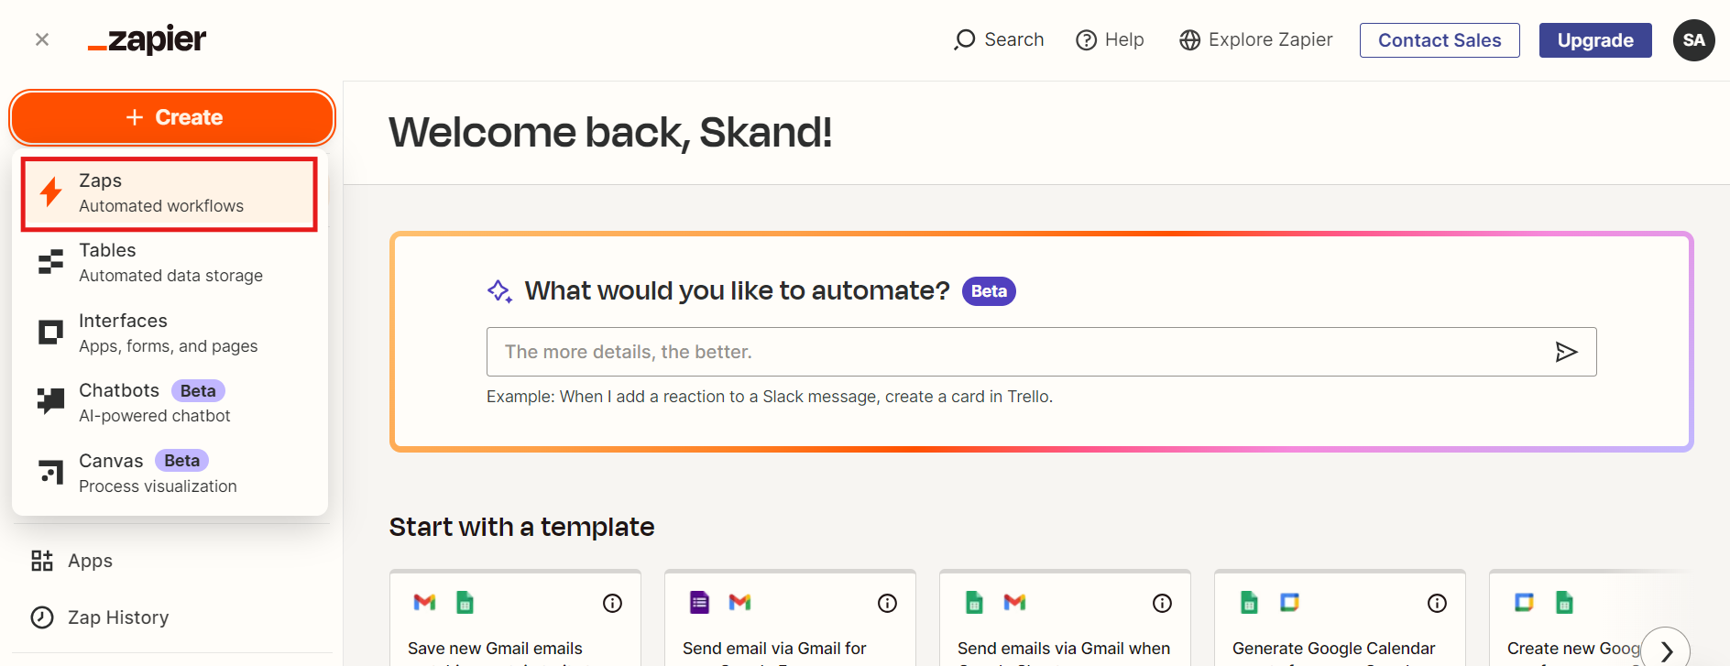This screenshot has width=1730, height=666.
Task: Click the AI sparkle icon by automate heading
Action: tap(499, 291)
